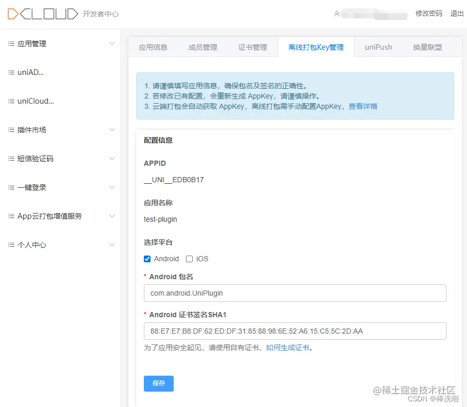Click the blurred username in header
Viewport: 467px width, 407px height.
[x=374, y=14]
